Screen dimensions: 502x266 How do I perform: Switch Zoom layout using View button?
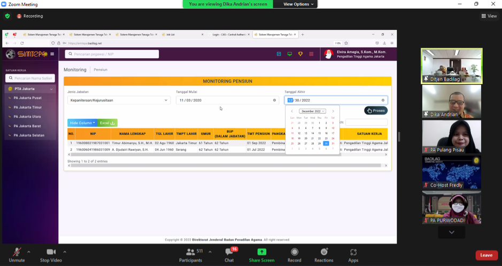(x=489, y=16)
